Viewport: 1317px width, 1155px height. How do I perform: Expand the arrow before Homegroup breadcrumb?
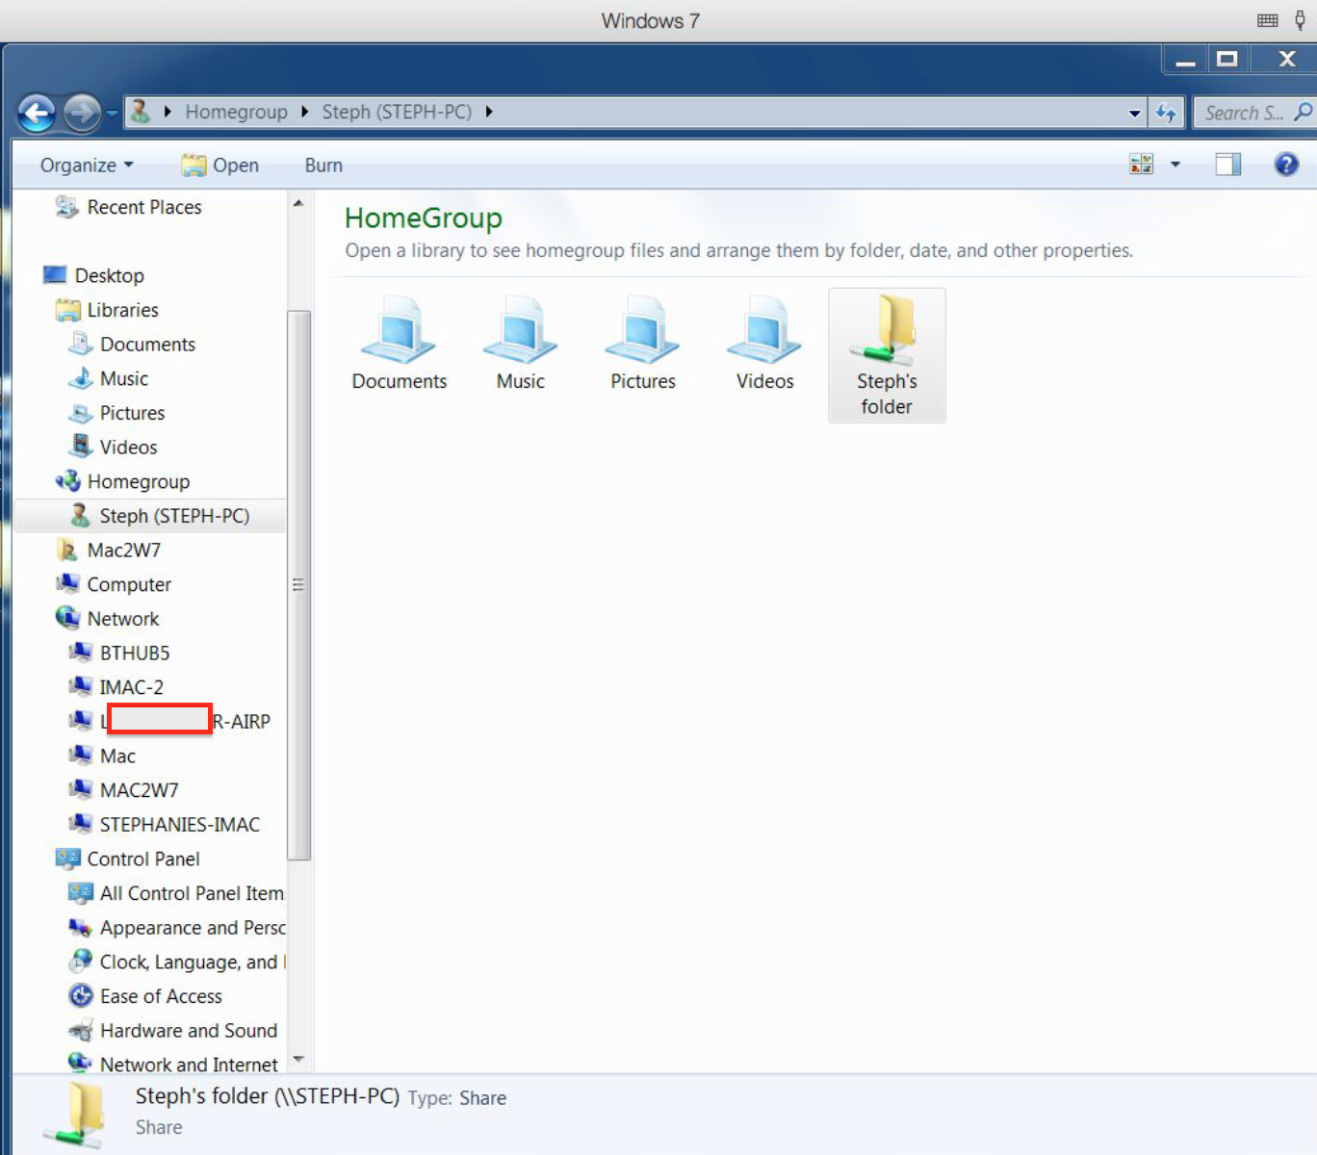point(168,112)
